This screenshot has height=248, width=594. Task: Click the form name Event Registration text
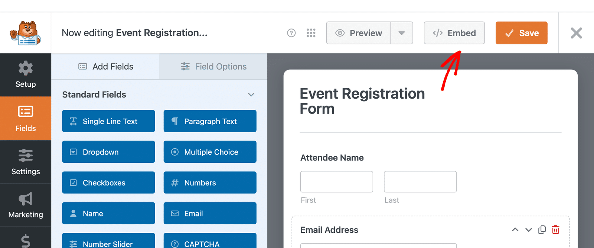coord(162,33)
